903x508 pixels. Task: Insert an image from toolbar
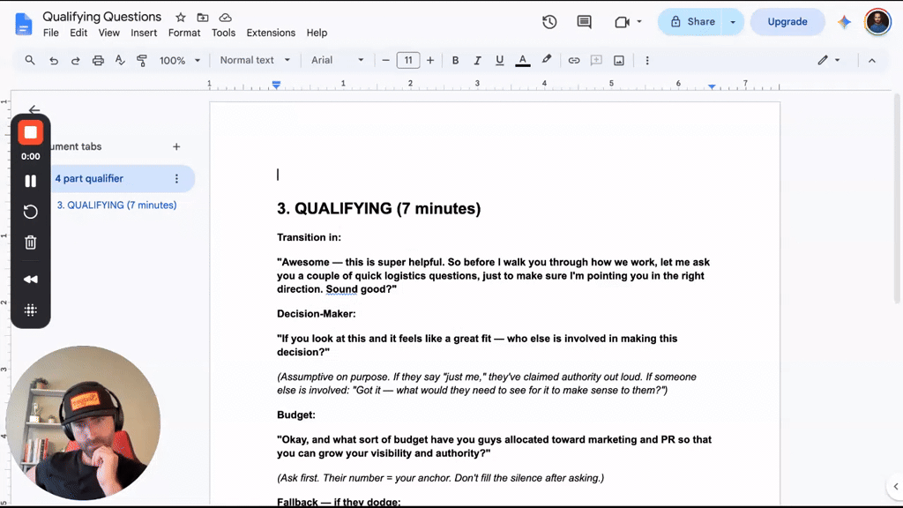618,60
